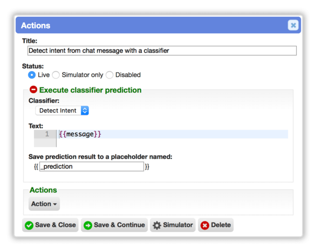Click the red X icon on Delete button
321x250 pixels.
point(204,225)
